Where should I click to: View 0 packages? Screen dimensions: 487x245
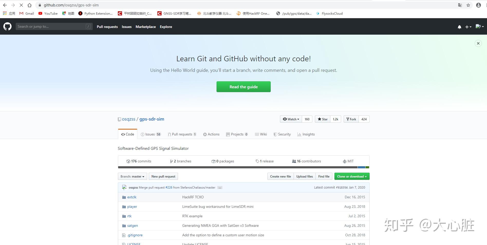click(223, 161)
